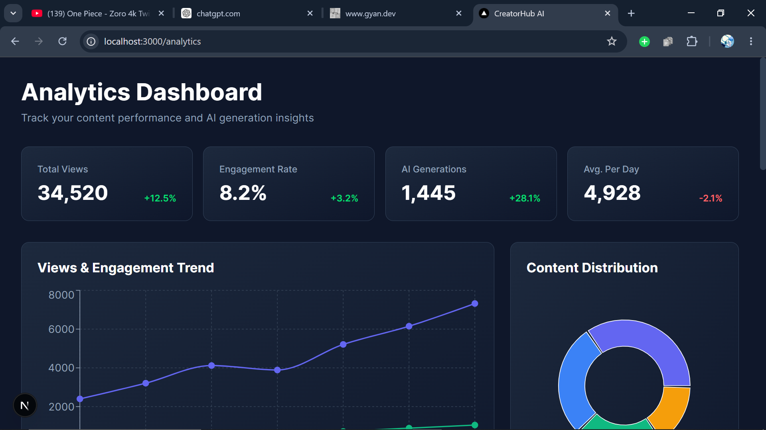The width and height of the screenshot is (766, 430).
Task: Minimize the browser window
Action: [x=691, y=13]
